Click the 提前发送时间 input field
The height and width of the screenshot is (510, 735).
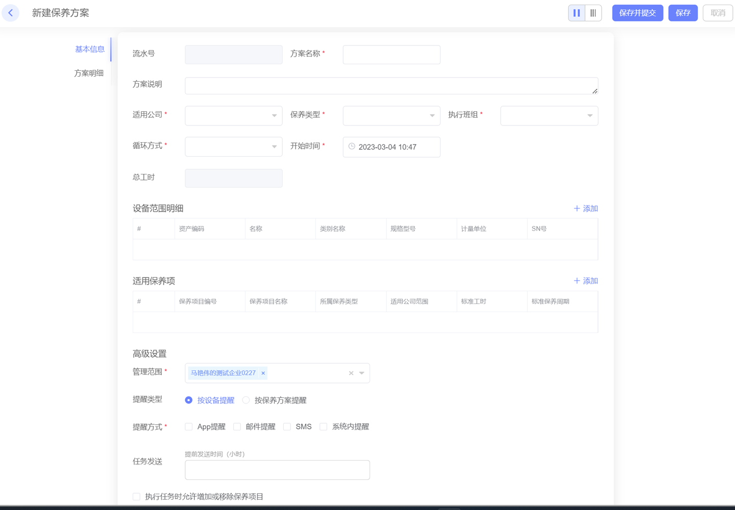point(277,470)
